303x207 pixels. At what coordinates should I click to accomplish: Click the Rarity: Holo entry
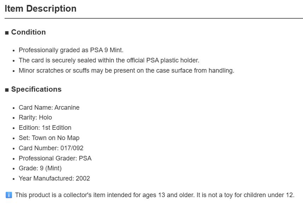tap(35, 117)
